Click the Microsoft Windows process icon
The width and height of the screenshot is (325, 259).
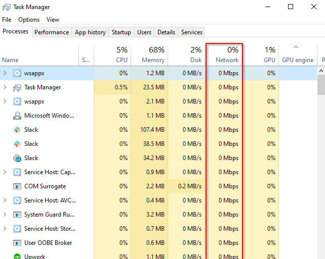coord(17,116)
